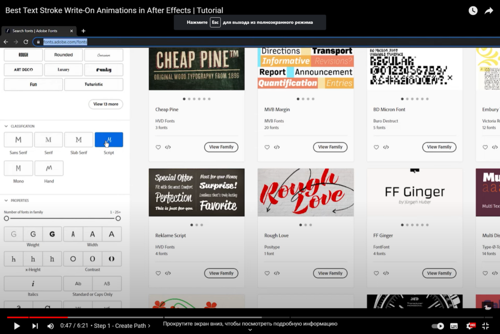
Task: Play the video
Action: click(17, 326)
